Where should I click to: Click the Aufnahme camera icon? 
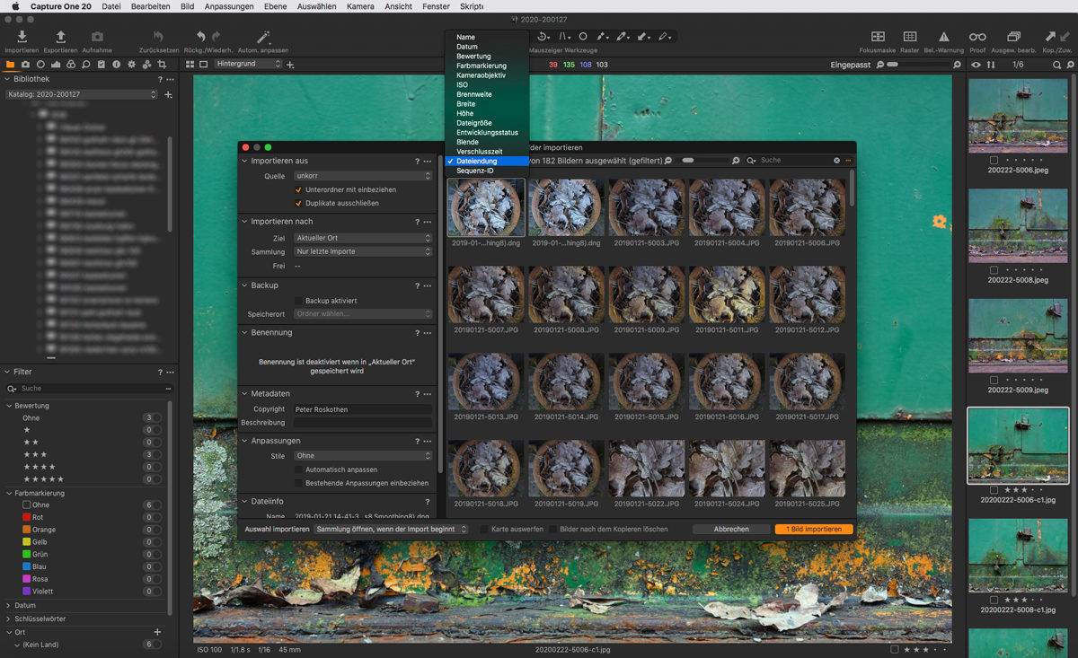97,37
